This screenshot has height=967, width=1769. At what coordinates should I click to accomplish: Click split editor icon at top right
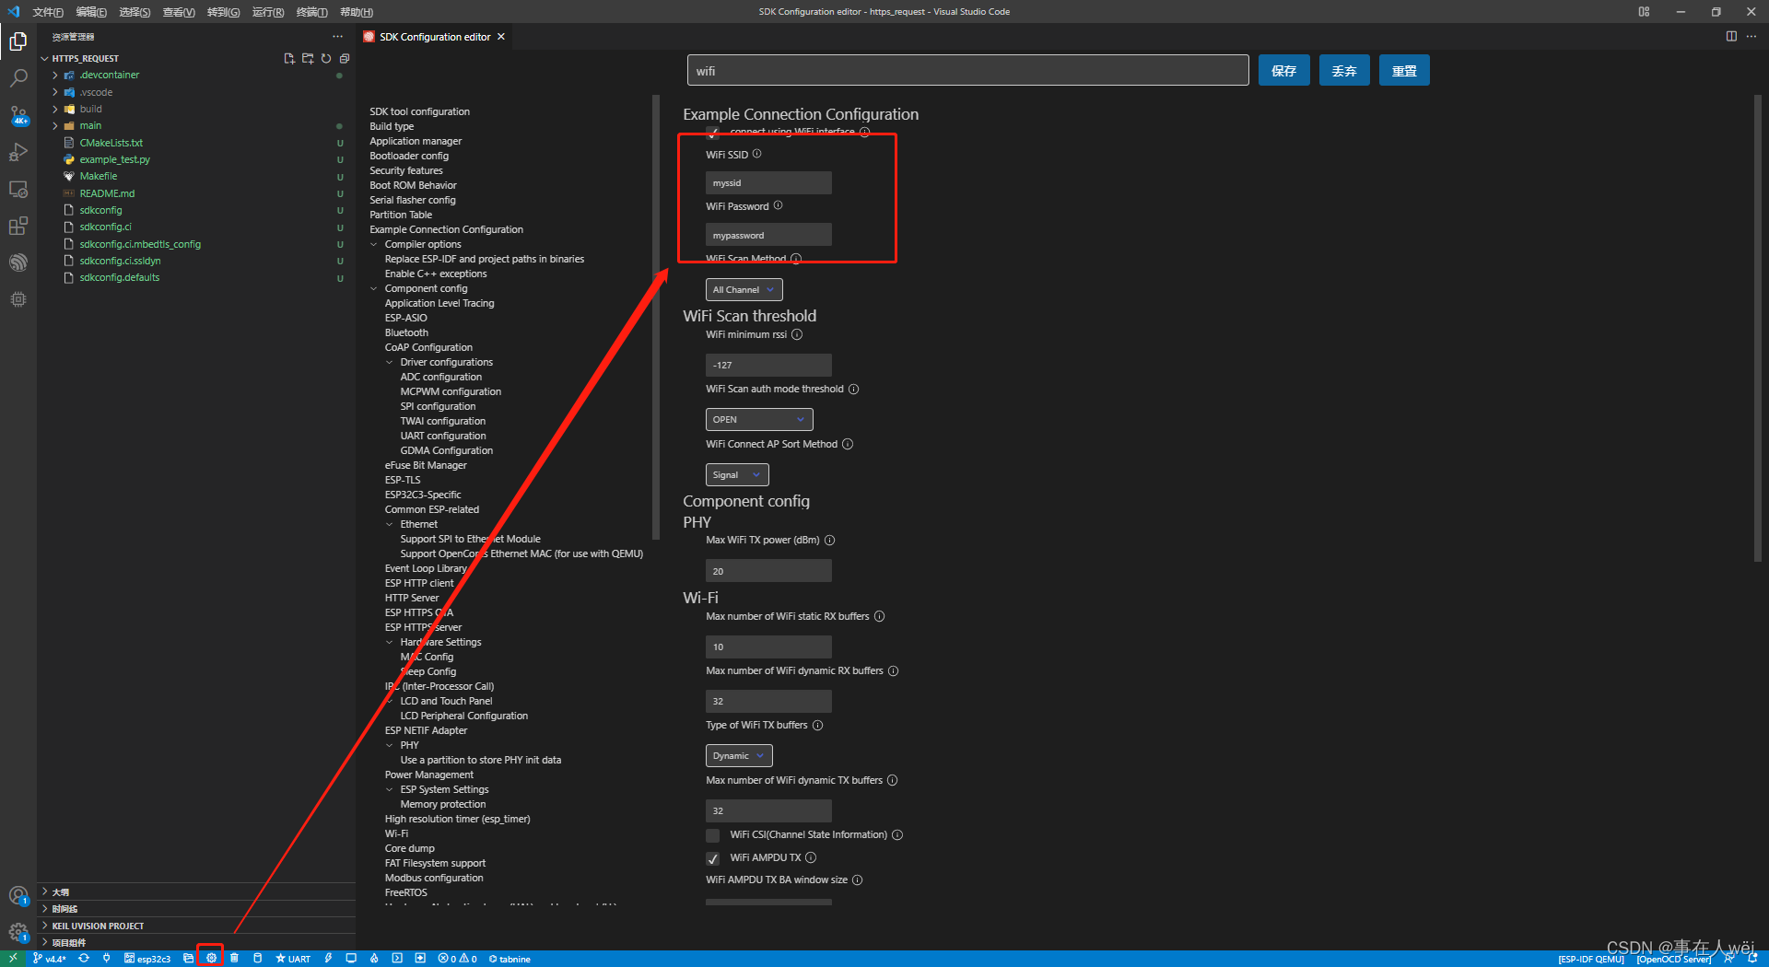(1731, 37)
